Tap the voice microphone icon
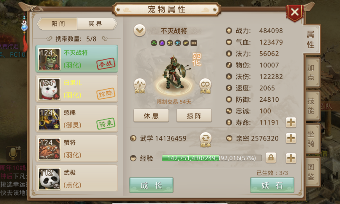 pos(13,153)
